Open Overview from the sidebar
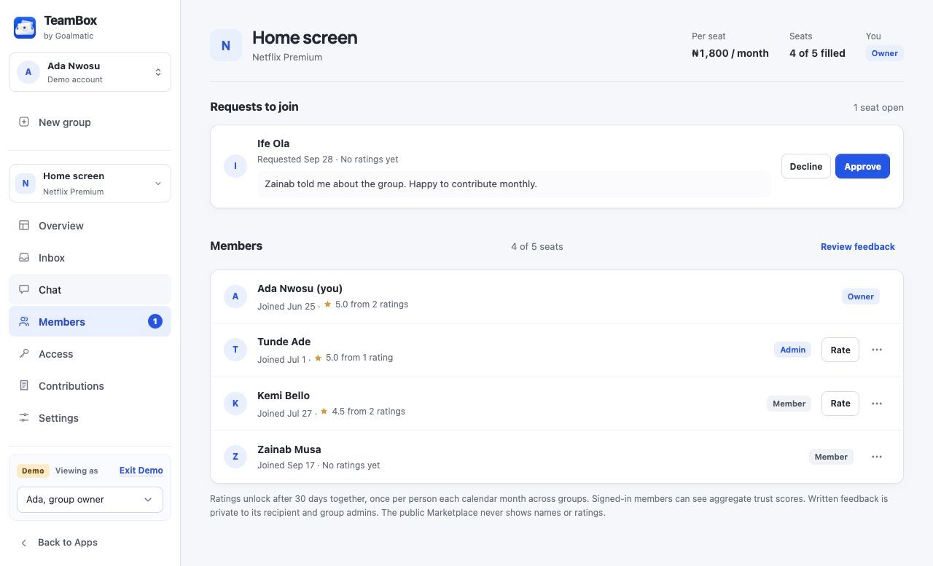The height and width of the screenshot is (566, 933). point(90,226)
